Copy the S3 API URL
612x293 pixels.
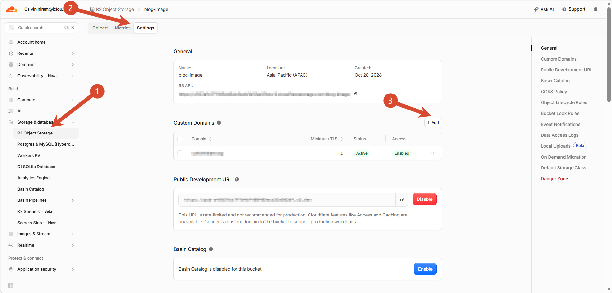point(356,94)
